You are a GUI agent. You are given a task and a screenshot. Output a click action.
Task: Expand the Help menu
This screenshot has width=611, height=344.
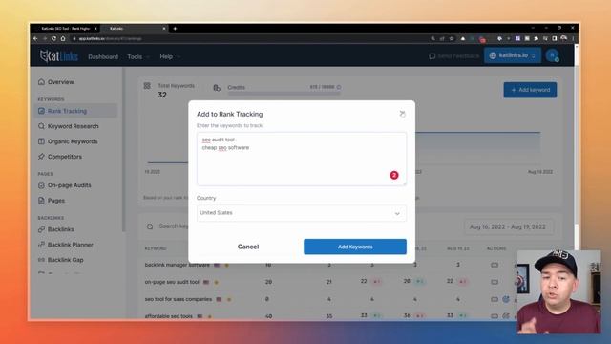[170, 56]
